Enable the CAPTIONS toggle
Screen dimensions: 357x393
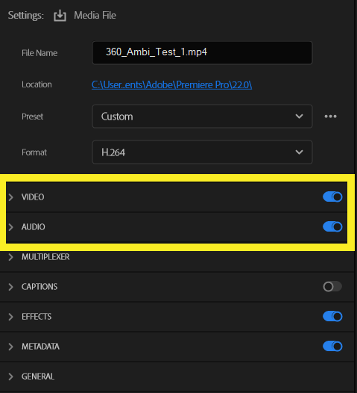[332, 286]
